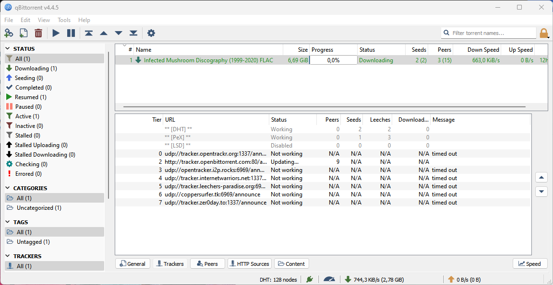Select the Inactive (0) status filter
The width and height of the screenshot is (553, 285).
[x=55, y=125]
